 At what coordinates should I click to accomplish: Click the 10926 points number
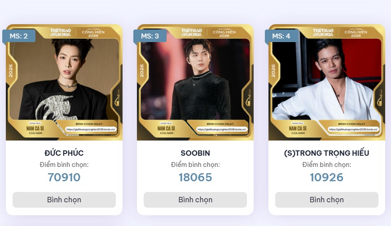[x=326, y=177]
